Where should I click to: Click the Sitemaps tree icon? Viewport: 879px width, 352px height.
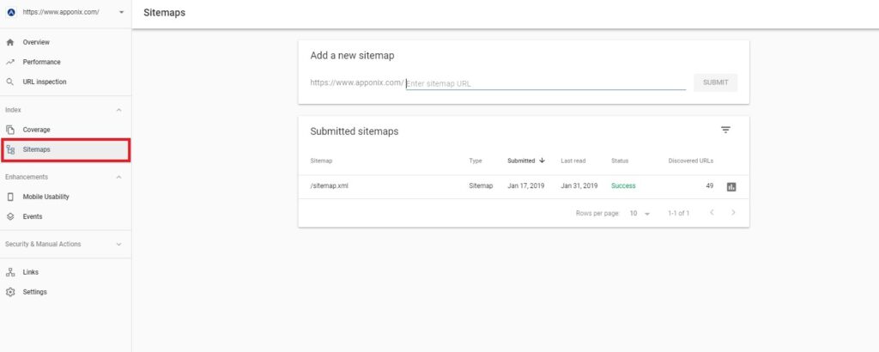tap(10, 149)
